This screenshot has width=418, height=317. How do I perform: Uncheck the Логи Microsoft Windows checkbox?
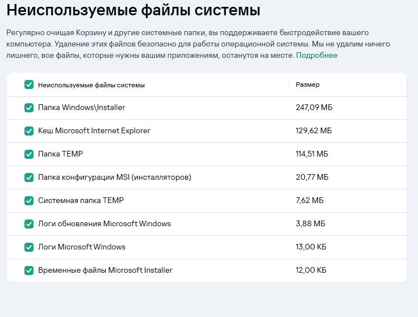coord(29,247)
